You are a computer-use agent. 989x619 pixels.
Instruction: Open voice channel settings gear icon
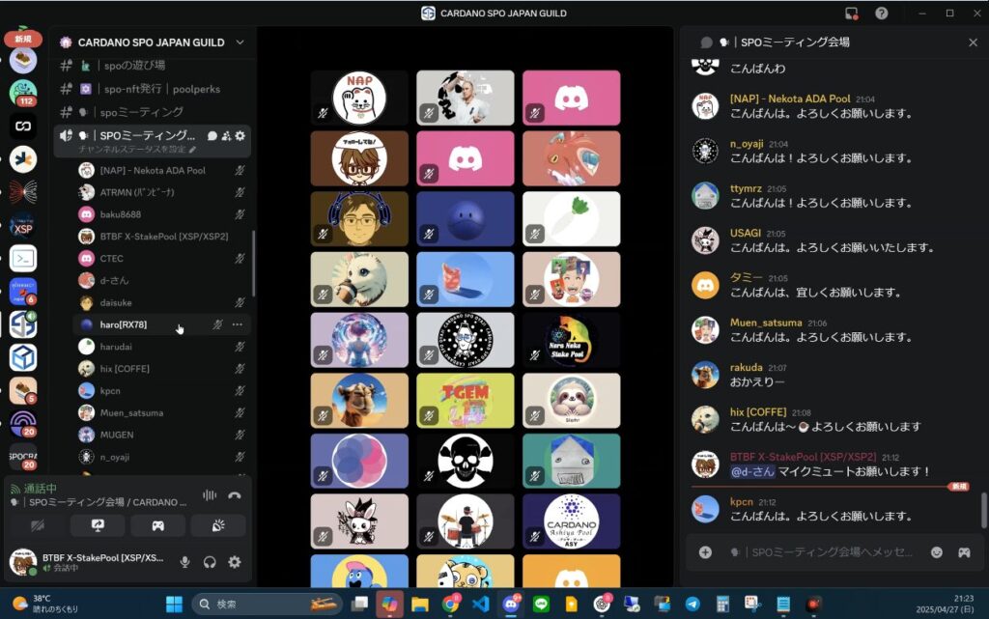[240, 135]
